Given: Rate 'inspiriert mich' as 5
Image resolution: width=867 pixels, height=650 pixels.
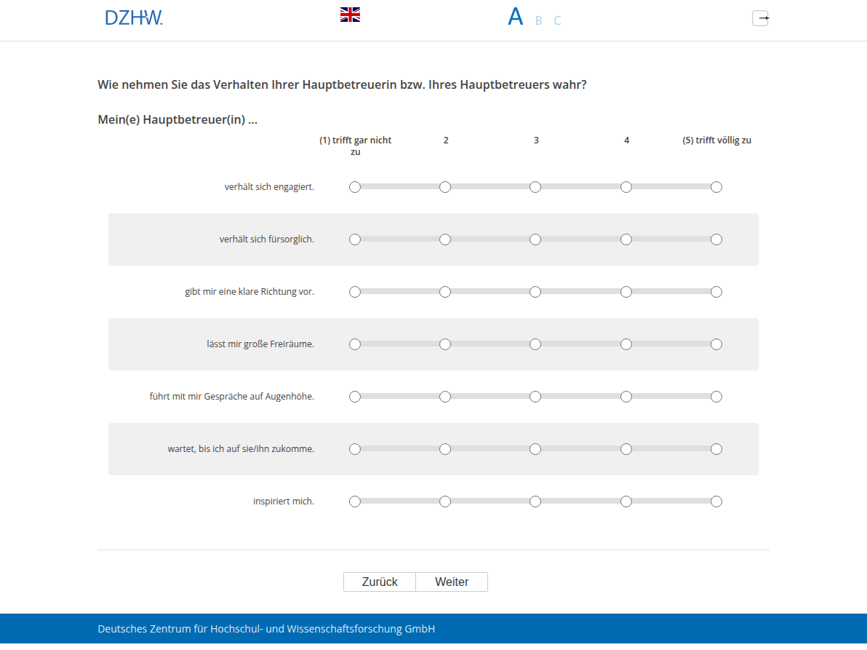Looking at the screenshot, I should coord(716,502).
